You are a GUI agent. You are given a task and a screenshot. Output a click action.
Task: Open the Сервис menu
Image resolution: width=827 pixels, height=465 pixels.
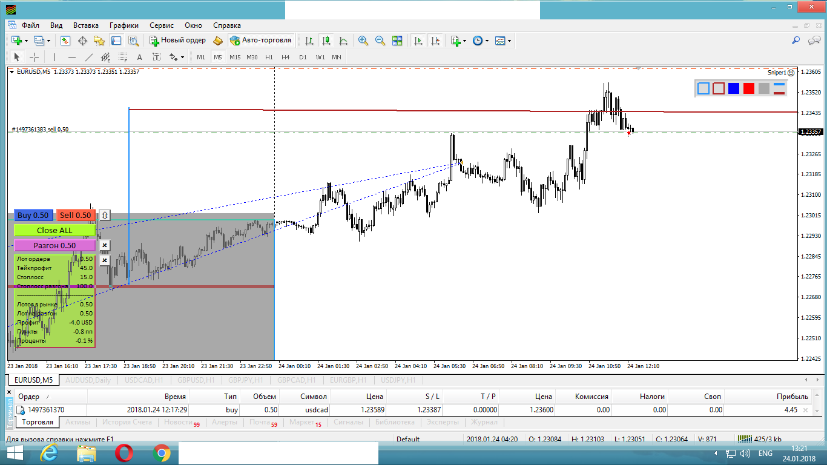tap(162, 25)
